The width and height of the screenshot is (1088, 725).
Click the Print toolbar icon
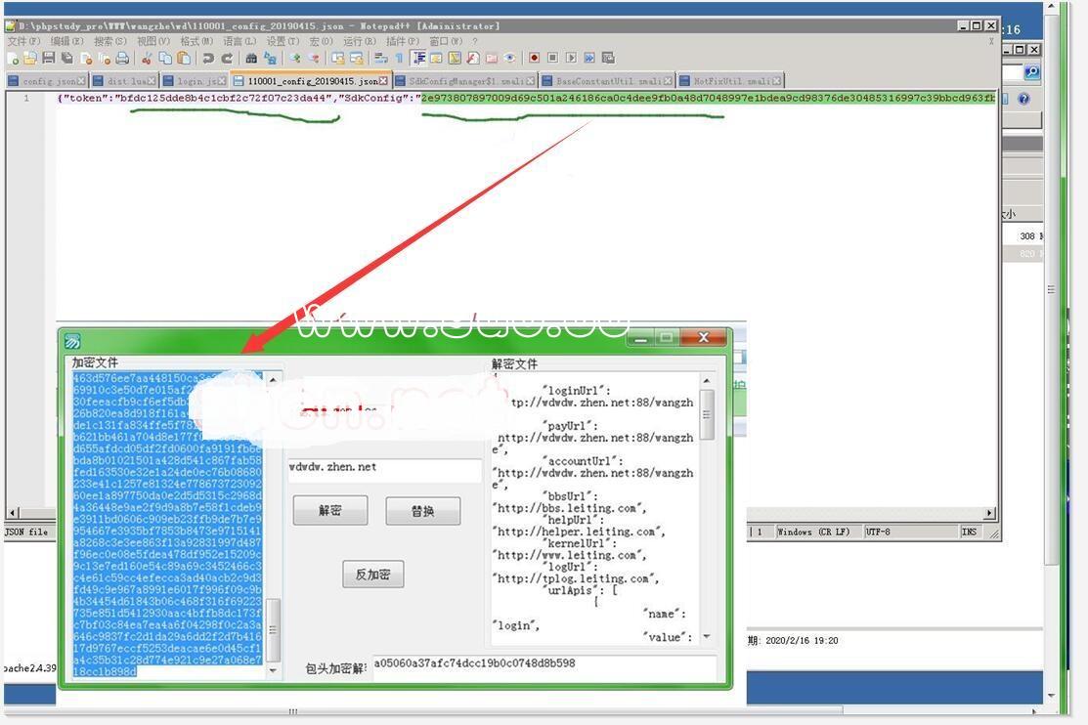coord(122,59)
